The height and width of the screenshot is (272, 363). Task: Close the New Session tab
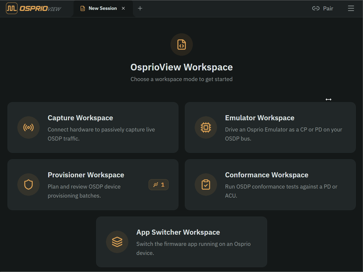point(123,8)
